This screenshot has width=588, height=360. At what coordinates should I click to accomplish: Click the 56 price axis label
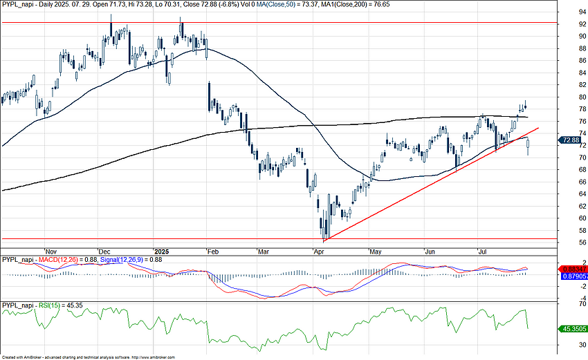click(582, 243)
